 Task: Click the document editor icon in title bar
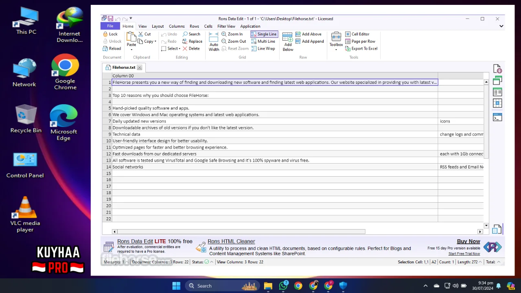(x=105, y=19)
